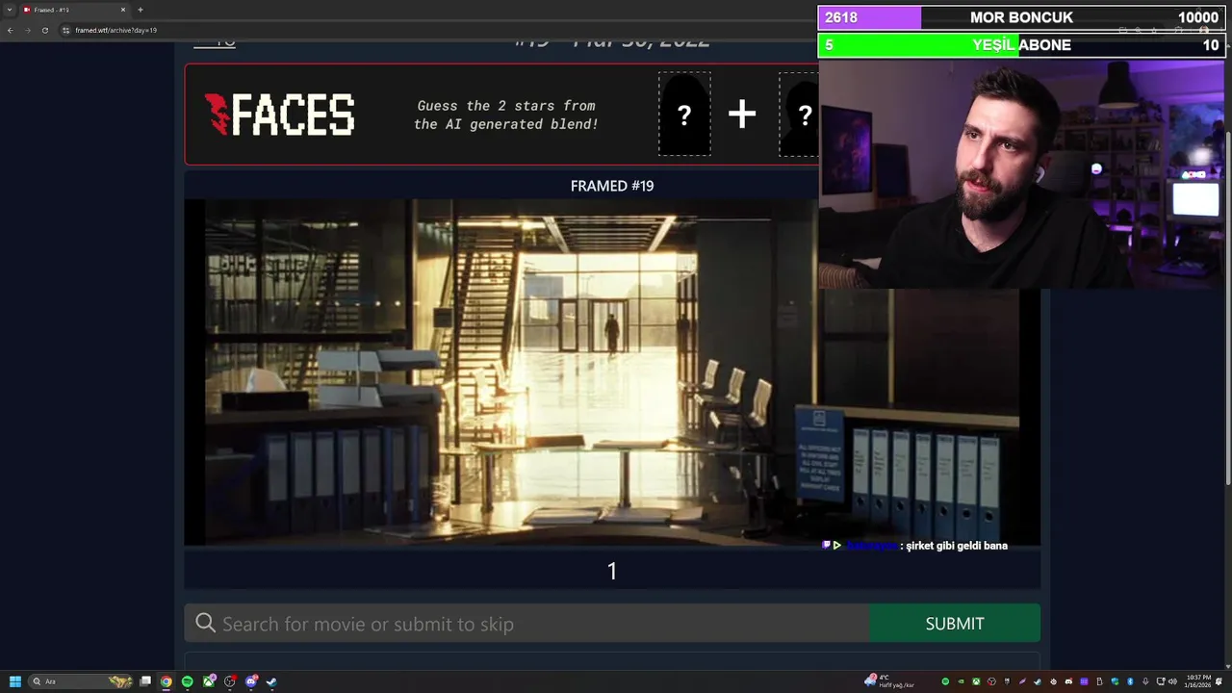Open the clock showing 10:37 PM

point(1199,681)
